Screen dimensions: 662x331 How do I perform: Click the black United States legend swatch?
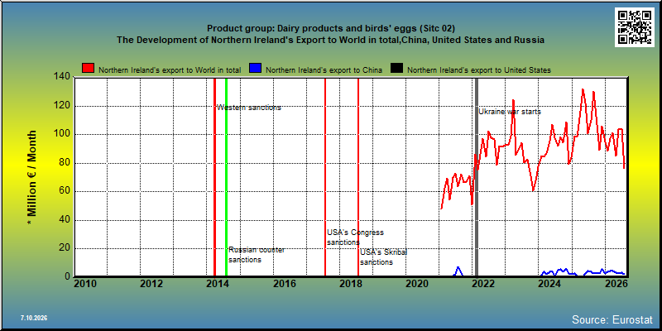click(397, 69)
